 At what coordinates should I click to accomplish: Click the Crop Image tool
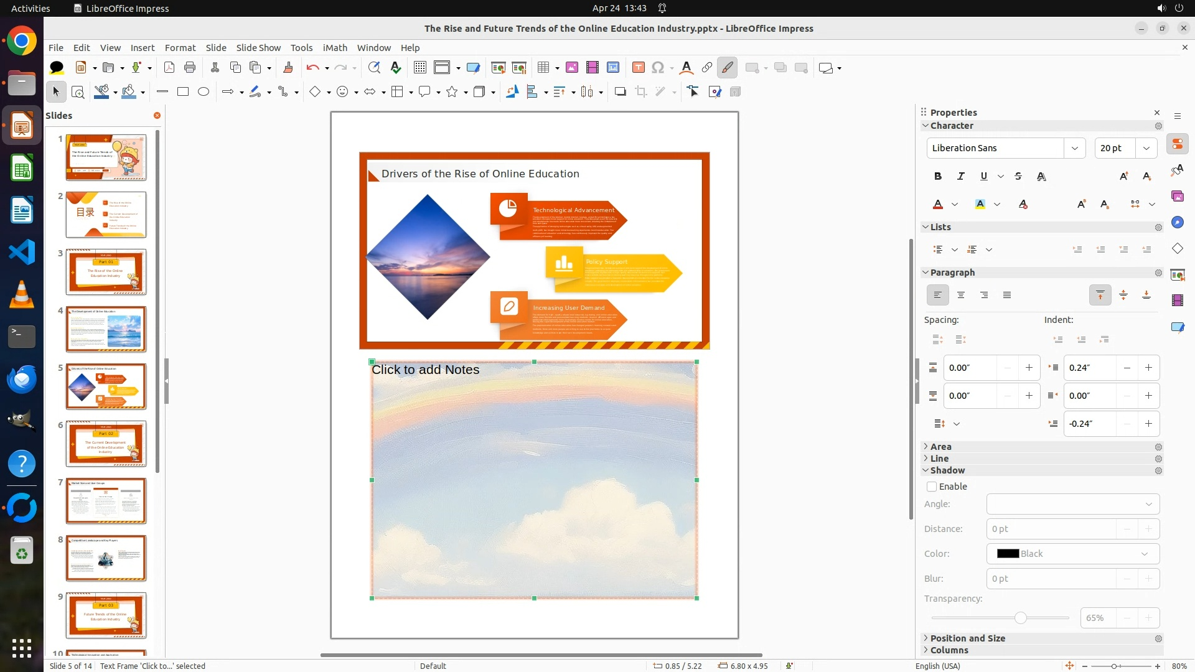[641, 92]
